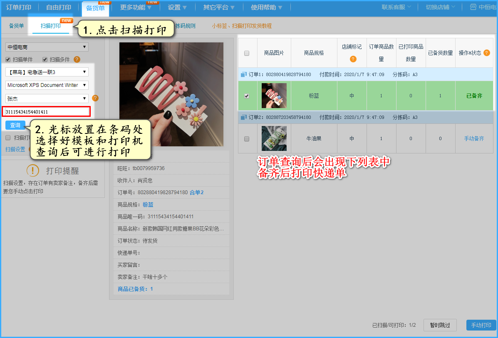The height and width of the screenshot is (338, 498).
Task: Click the 暂时跳过 button
Action: (x=440, y=325)
